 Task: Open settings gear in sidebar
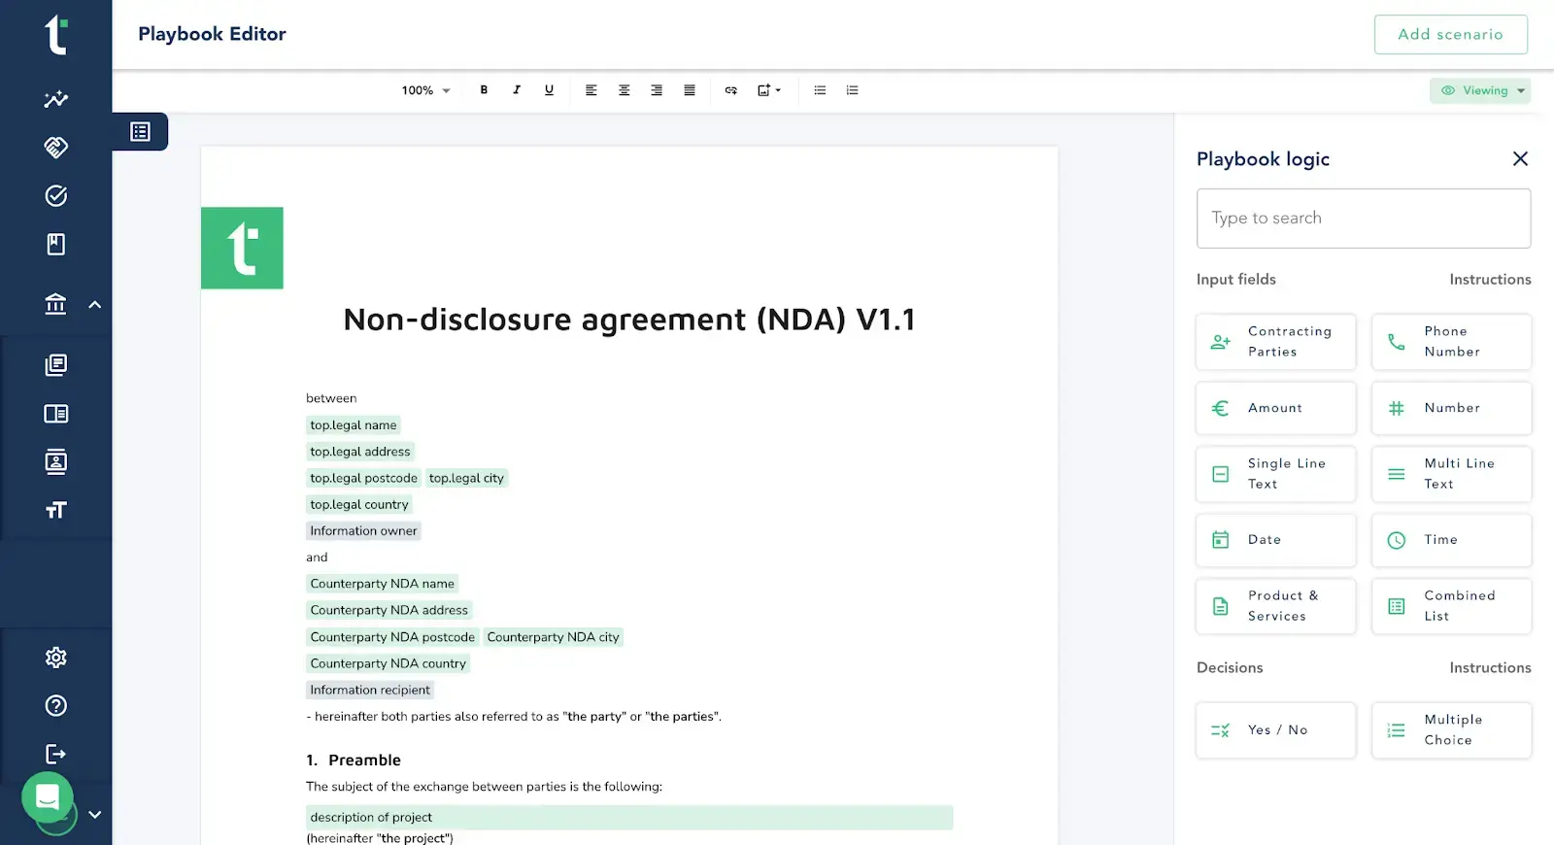point(56,658)
